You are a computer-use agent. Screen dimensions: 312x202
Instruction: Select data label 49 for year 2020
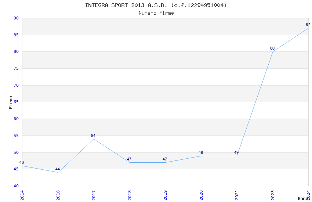click(x=201, y=152)
